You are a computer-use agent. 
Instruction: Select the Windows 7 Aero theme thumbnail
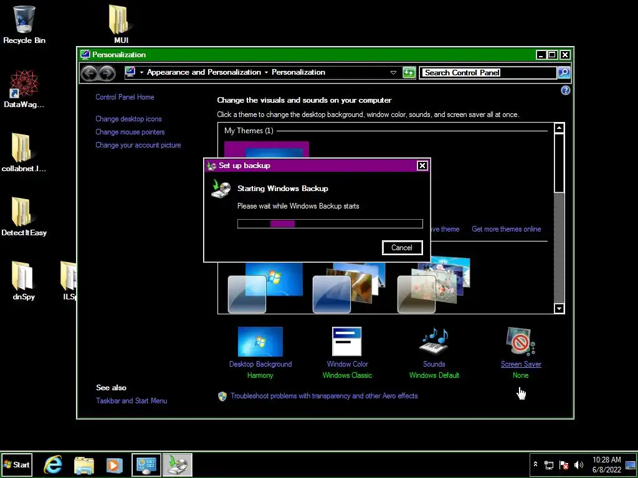click(265, 288)
